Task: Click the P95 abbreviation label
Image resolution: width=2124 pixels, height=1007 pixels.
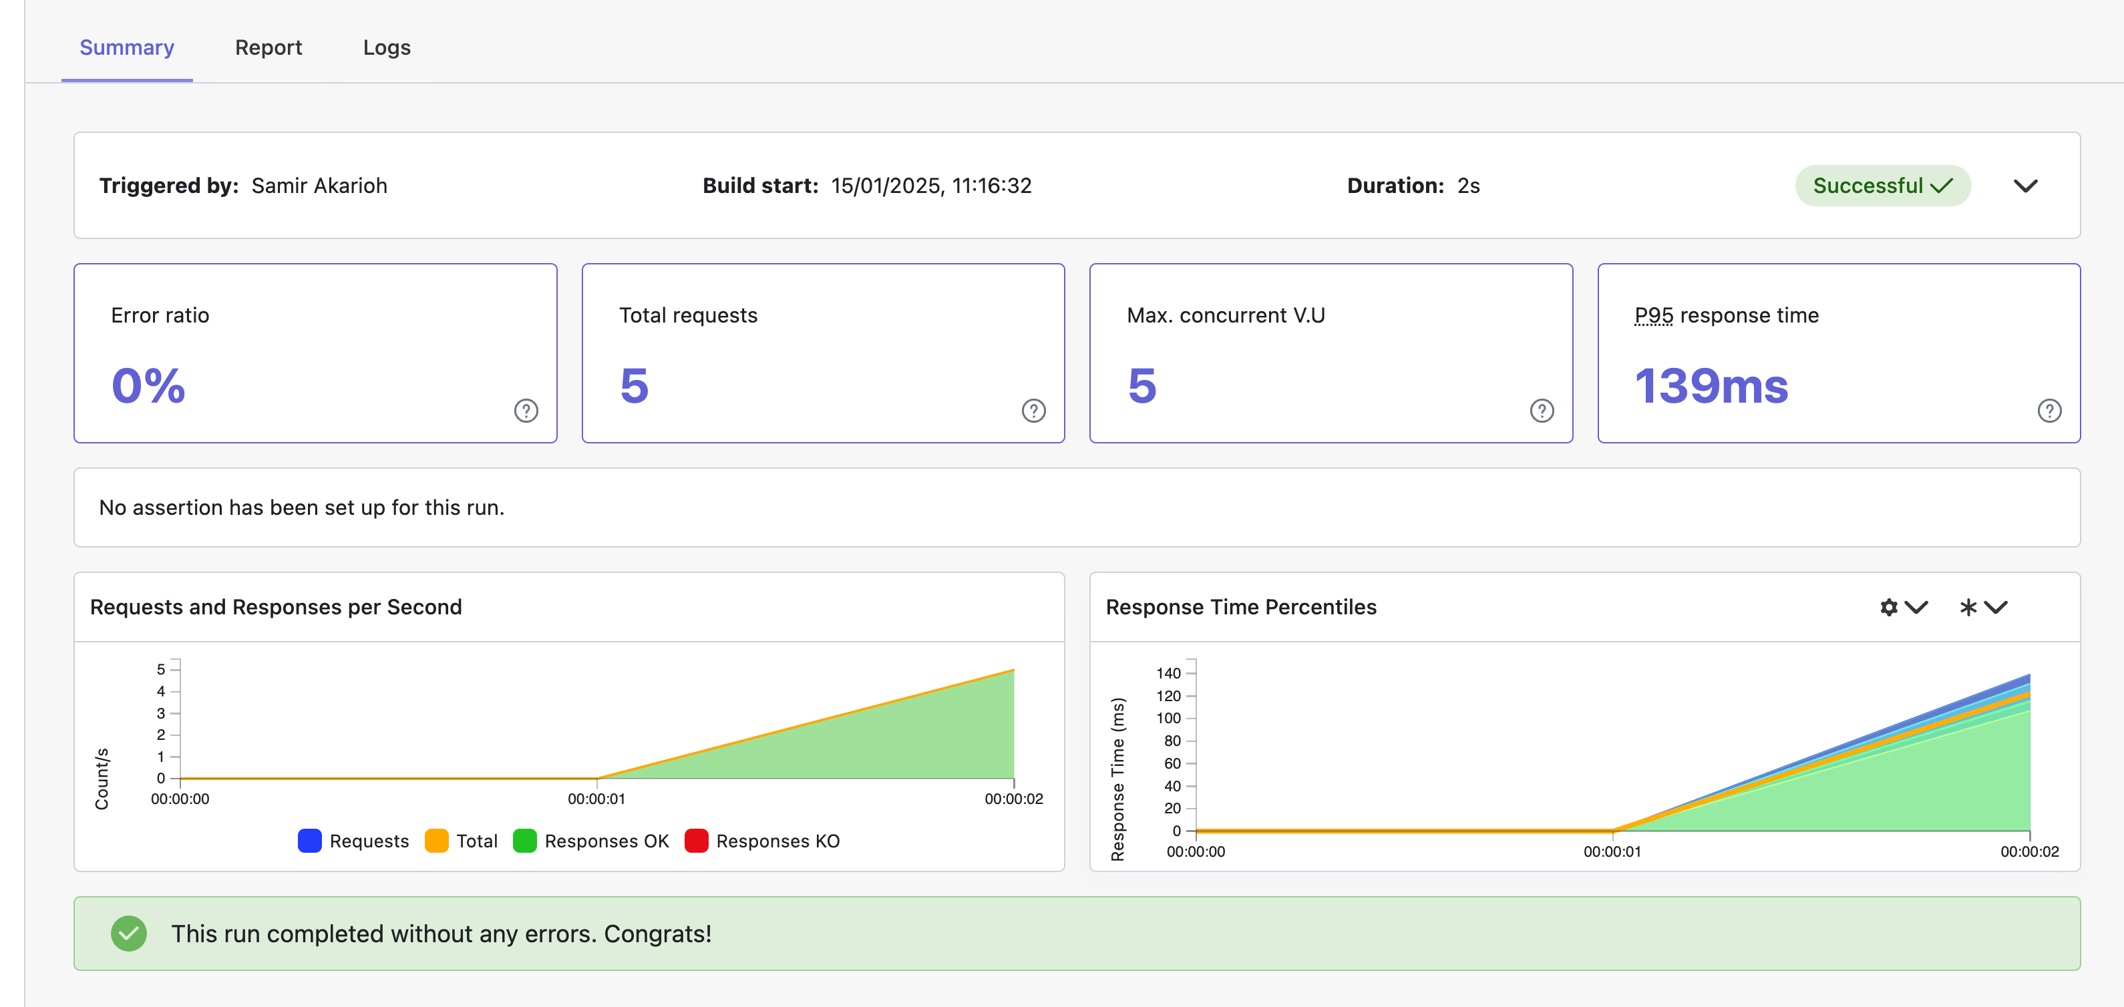Action: click(x=1654, y=316)
